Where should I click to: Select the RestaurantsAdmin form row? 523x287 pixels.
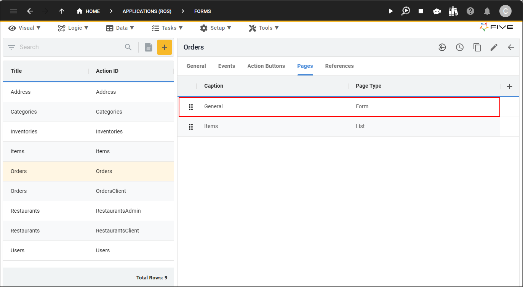[x=88, y=211]
